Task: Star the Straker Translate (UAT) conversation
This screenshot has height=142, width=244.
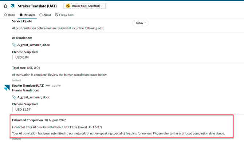Action: click(x=5, y=6)
